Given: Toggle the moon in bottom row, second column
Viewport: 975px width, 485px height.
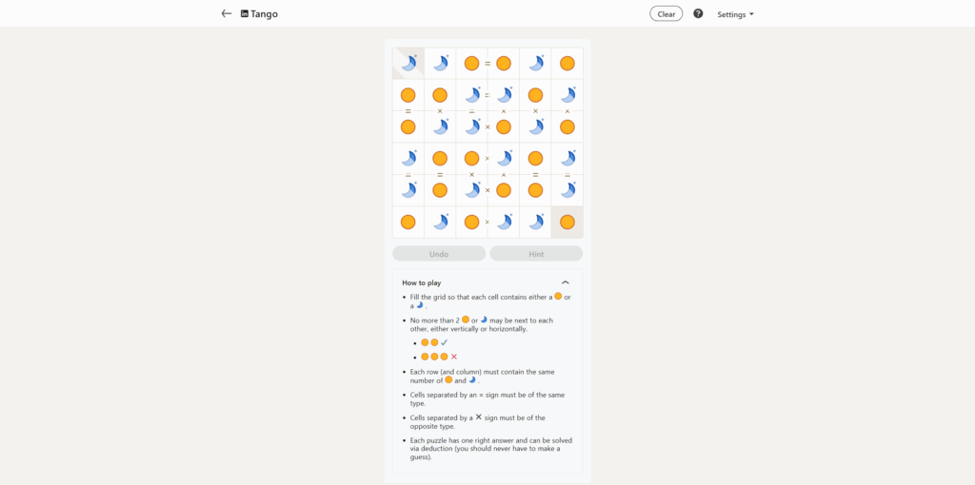Looking at the screenshot, I should tap(440, 223).
